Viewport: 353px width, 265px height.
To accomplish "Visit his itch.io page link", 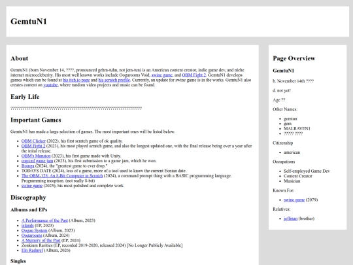I will (x=76, y=80).
